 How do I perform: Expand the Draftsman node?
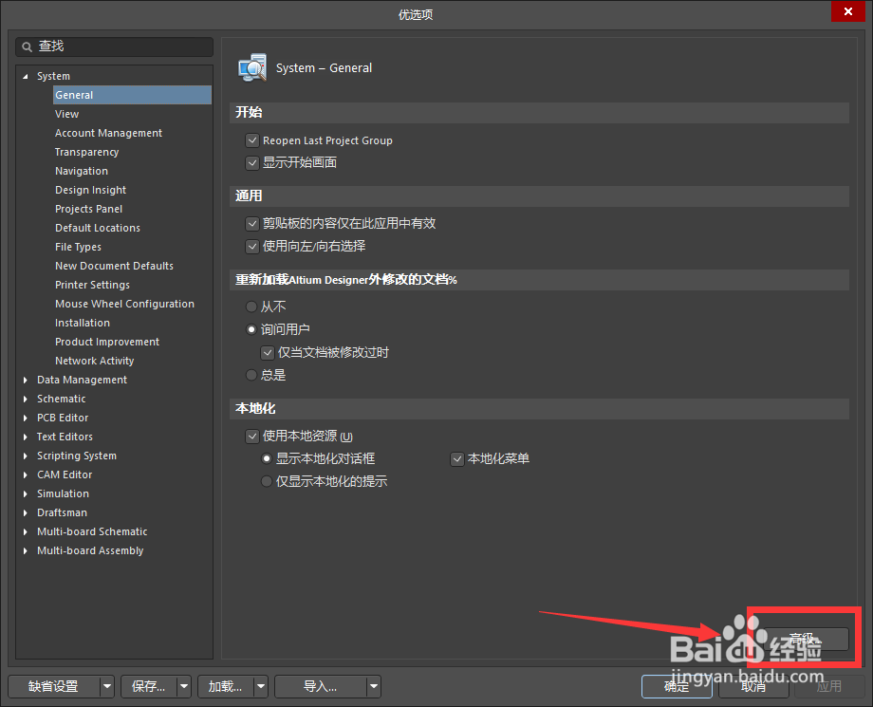pos(25,512)
